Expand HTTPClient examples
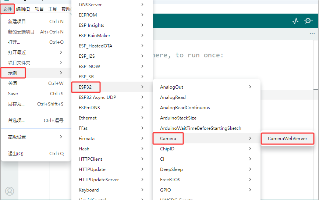 [x=112, y=159]
